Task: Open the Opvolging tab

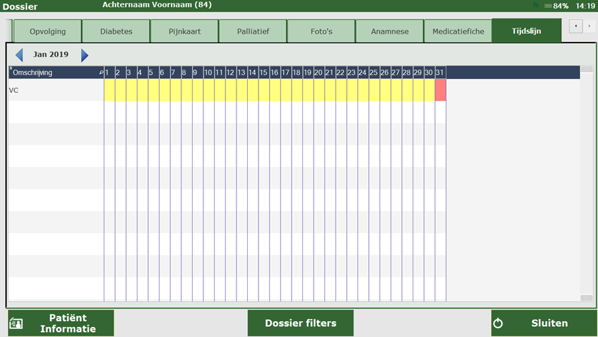Action: tap(48, 31)
